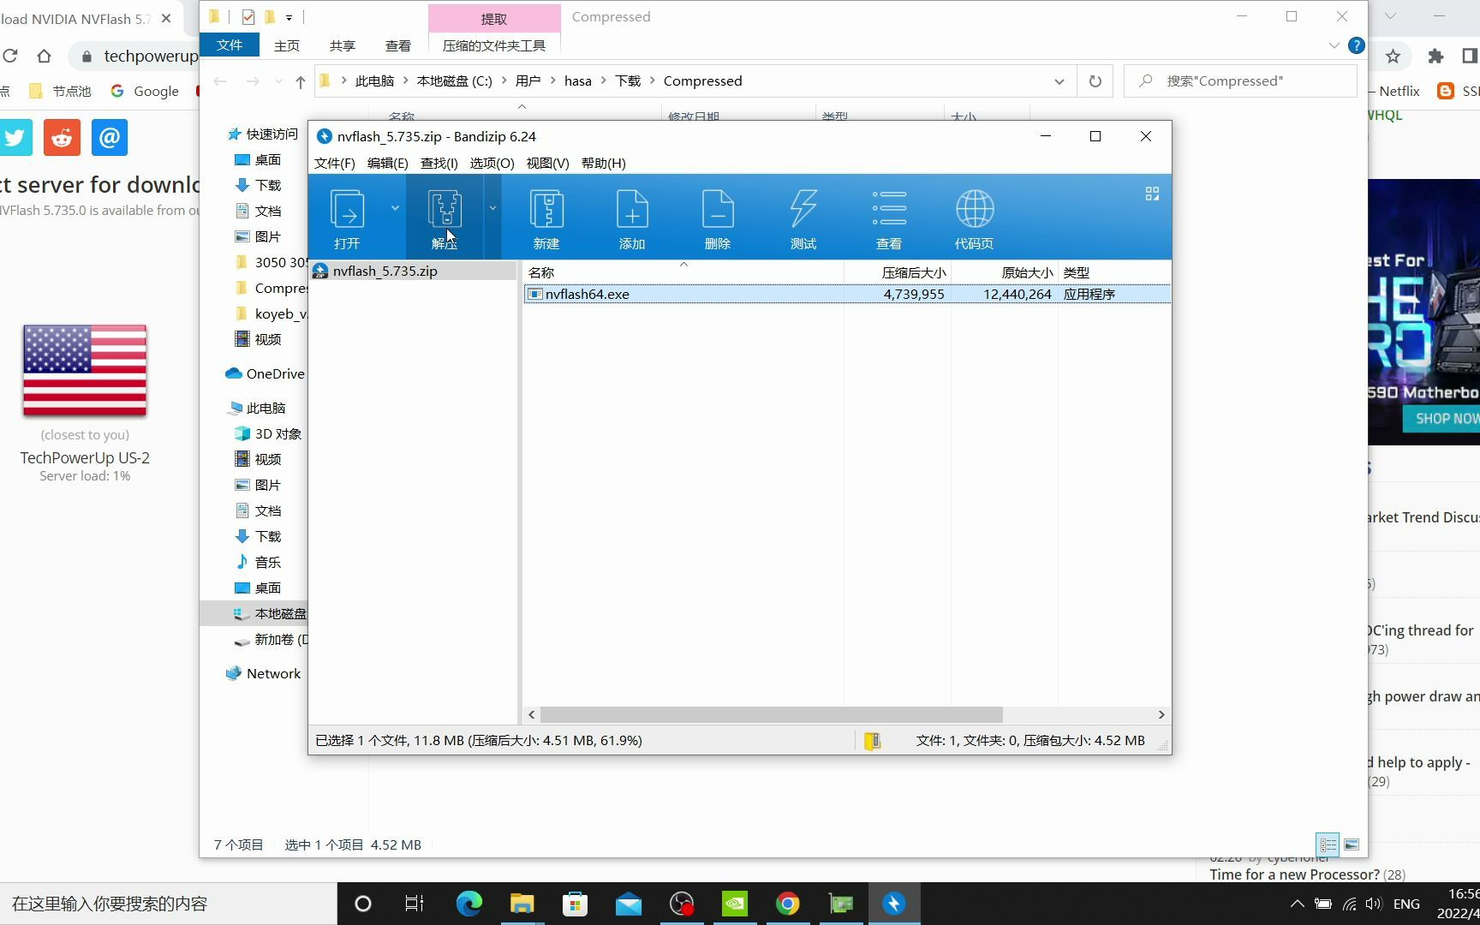The height and width of the screenshot is (925, 1480).
Task: Open the 文件(F) menu in Bandizip
Action: [x=334, y=163]
